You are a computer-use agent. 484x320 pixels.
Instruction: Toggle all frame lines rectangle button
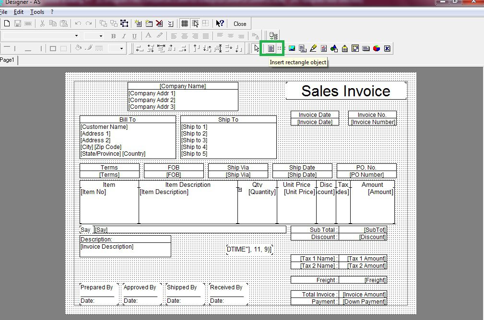(53, 48)
